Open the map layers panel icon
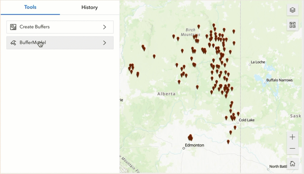 coord(292,10)
